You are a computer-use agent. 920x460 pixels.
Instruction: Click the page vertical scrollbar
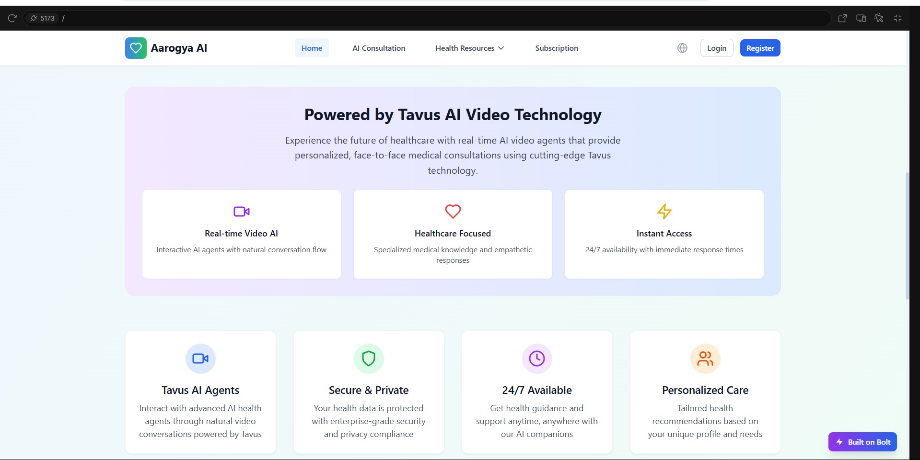pyautogui.click(x=907, y=236)
